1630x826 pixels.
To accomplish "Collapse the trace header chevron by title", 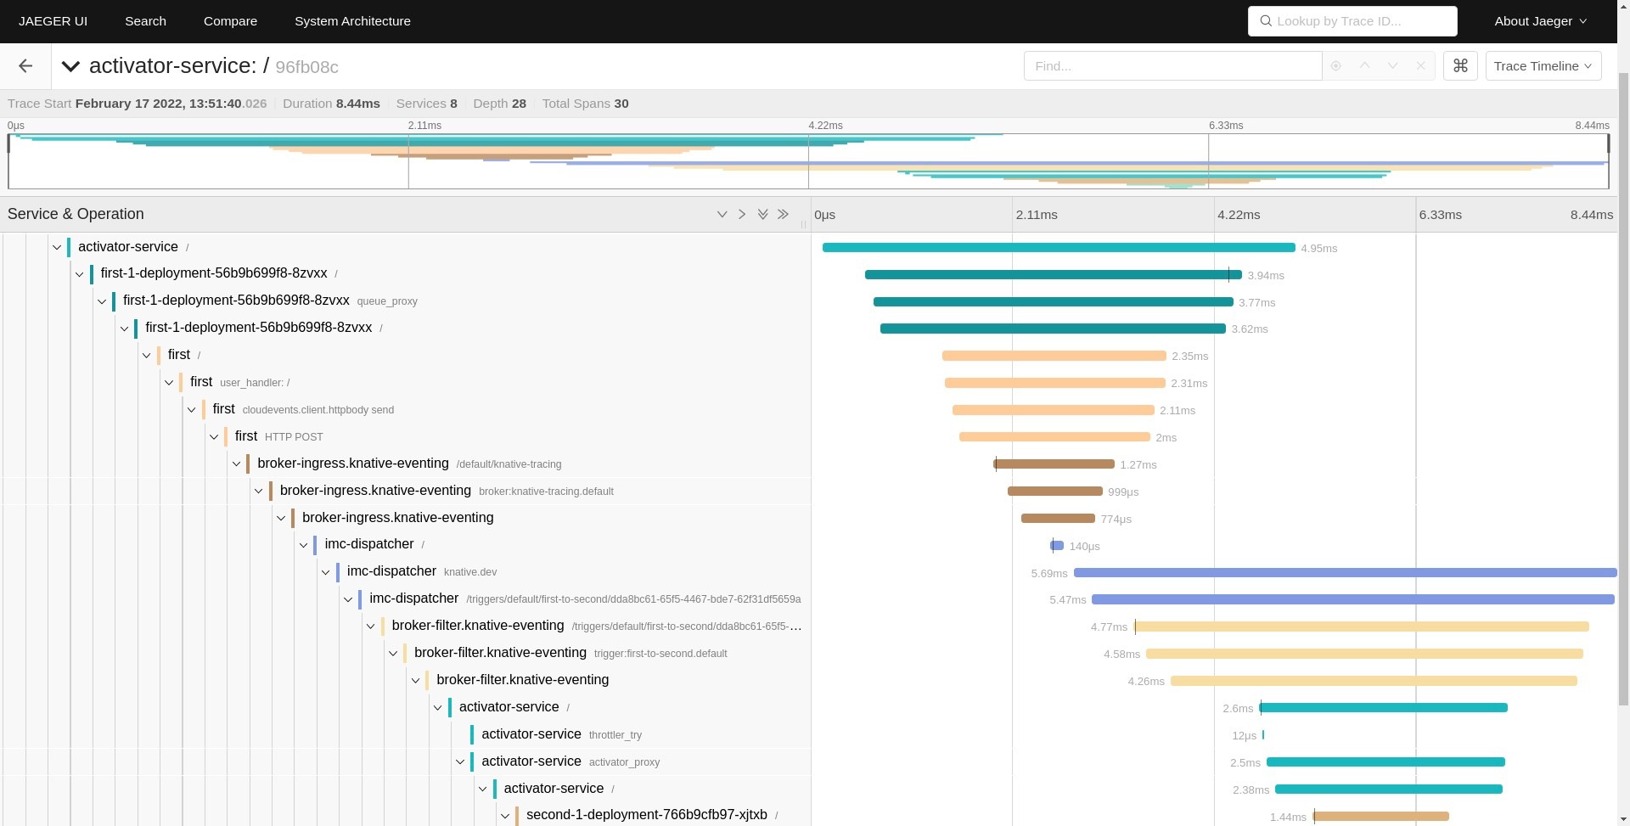I will (x=70, y=66).
